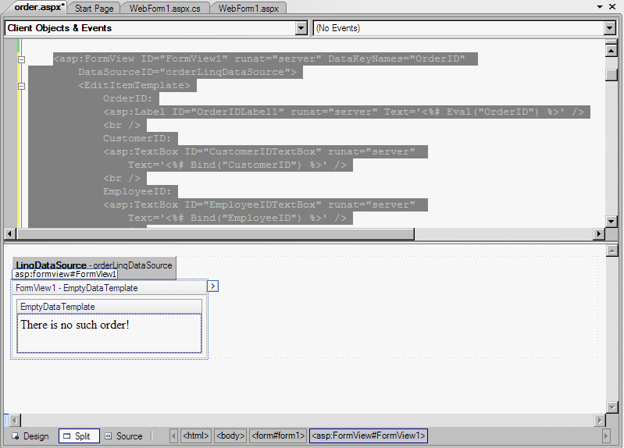624x448 pixels.
Task: Select the <html> tag in navigator
Action: (x=196, y=436)
